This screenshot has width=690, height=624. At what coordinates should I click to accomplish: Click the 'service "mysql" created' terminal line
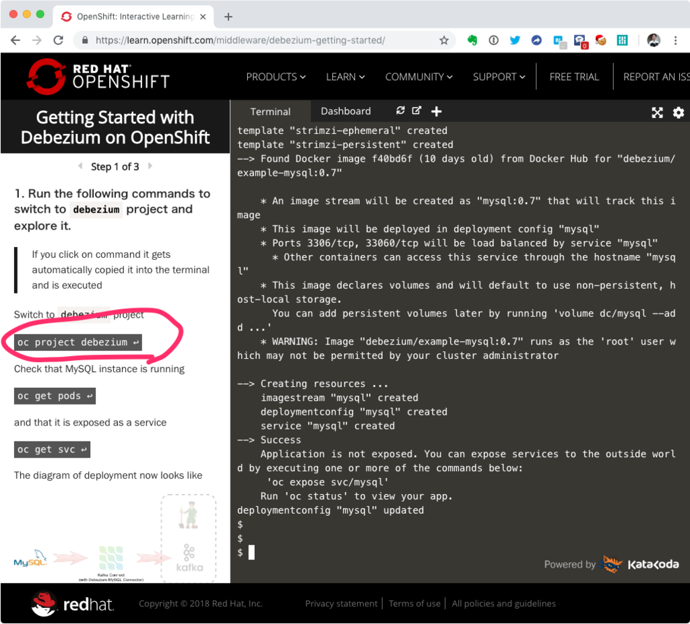(327, 425)
